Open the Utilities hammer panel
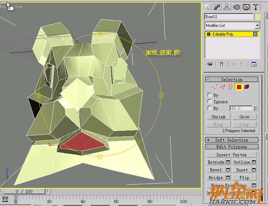268x206 pixels. pos(256,7)
